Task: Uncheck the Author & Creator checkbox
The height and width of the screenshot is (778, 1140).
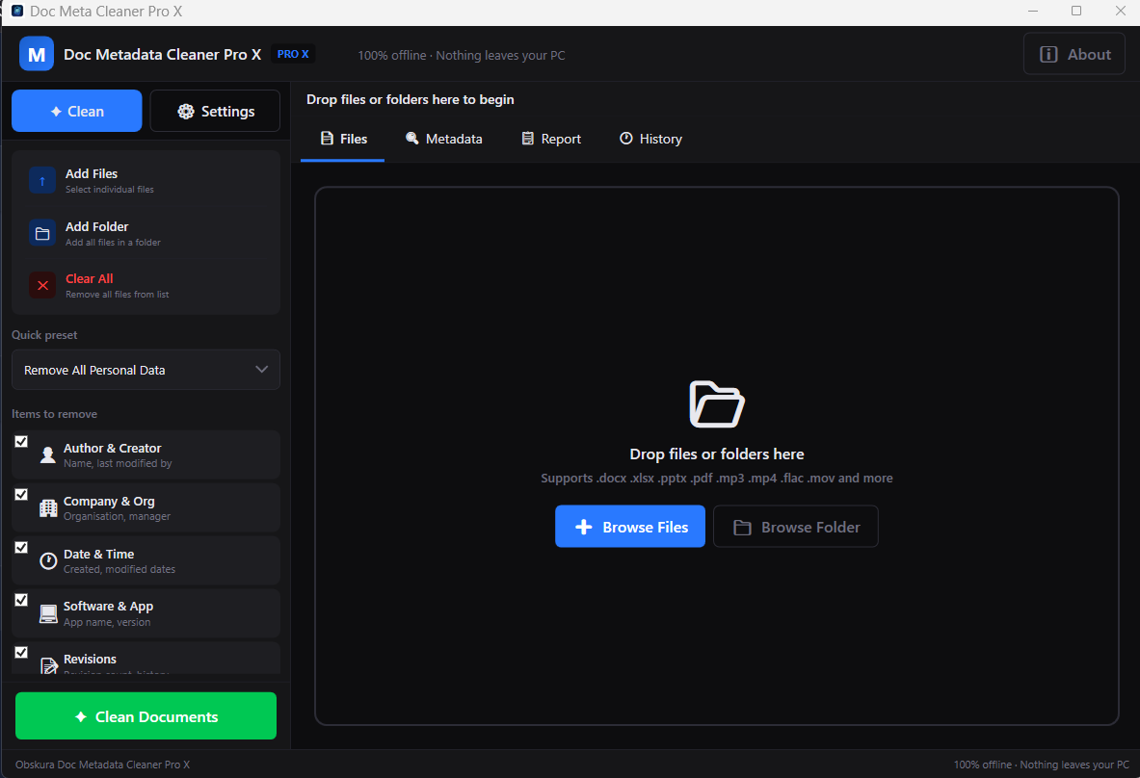Action: click(21, 442)
